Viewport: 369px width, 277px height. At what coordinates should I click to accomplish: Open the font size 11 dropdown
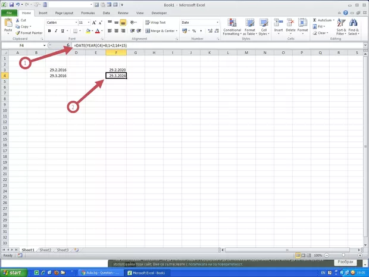pos(89,23)
